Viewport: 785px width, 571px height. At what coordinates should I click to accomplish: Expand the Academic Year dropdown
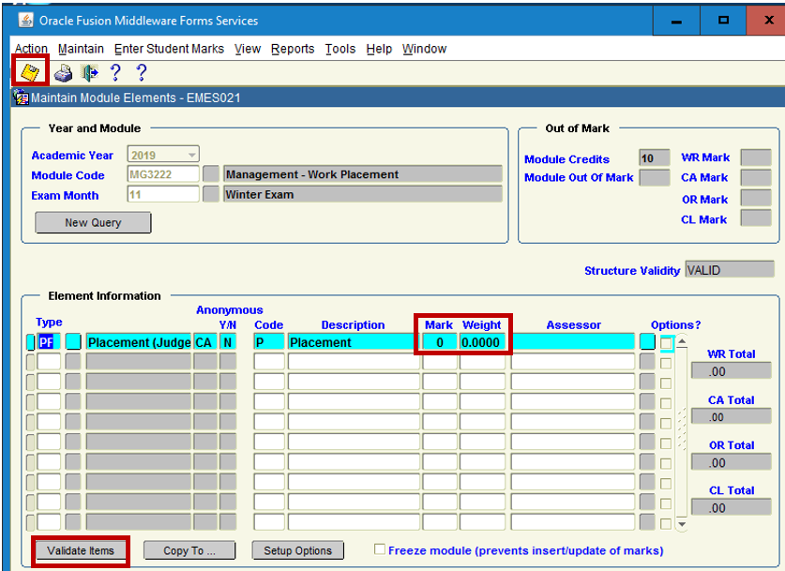coord(192,155)
